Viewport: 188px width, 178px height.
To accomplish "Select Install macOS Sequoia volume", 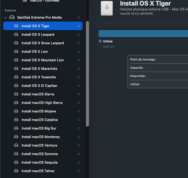I will (x=43, y=162).
